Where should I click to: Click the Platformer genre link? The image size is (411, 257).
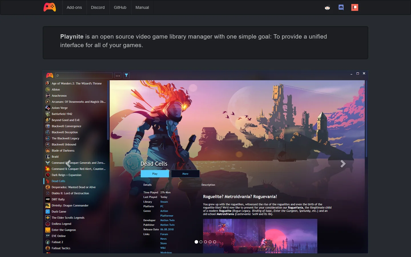point(167,216)
